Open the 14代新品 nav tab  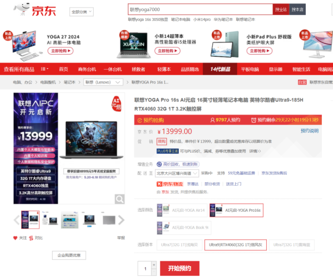pos(220,69)
